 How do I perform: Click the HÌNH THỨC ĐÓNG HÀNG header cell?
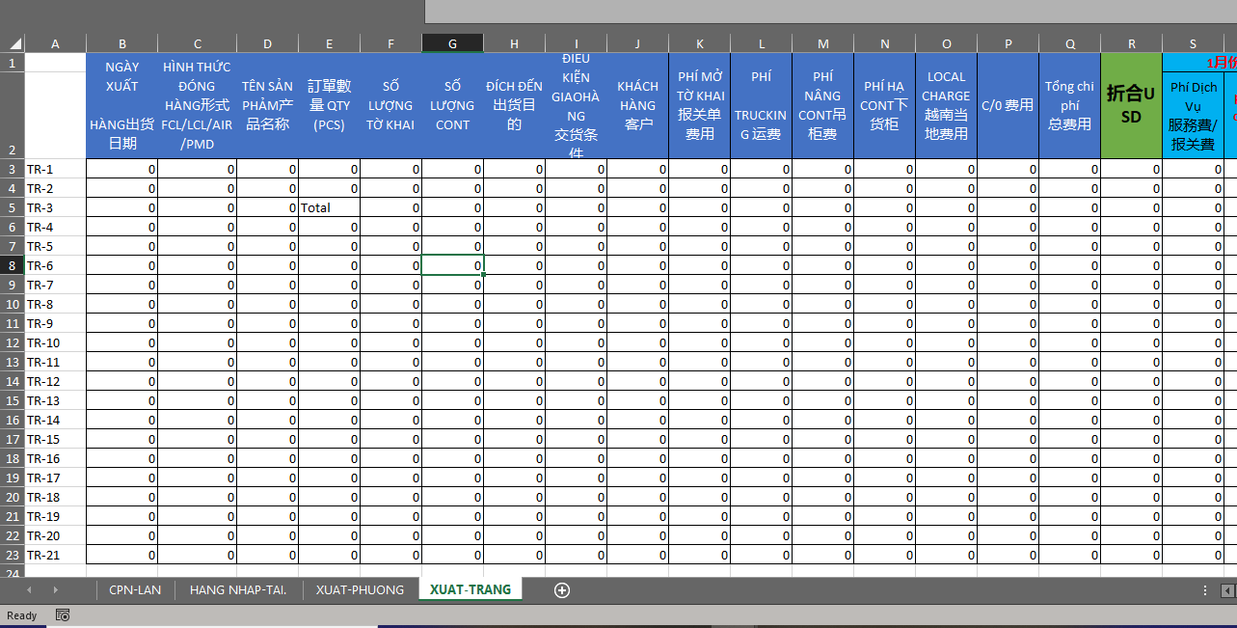[197, 106]
